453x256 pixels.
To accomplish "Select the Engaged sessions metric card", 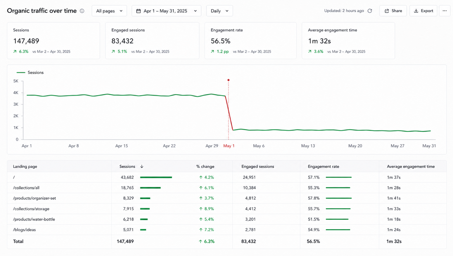I will point(152,41).
